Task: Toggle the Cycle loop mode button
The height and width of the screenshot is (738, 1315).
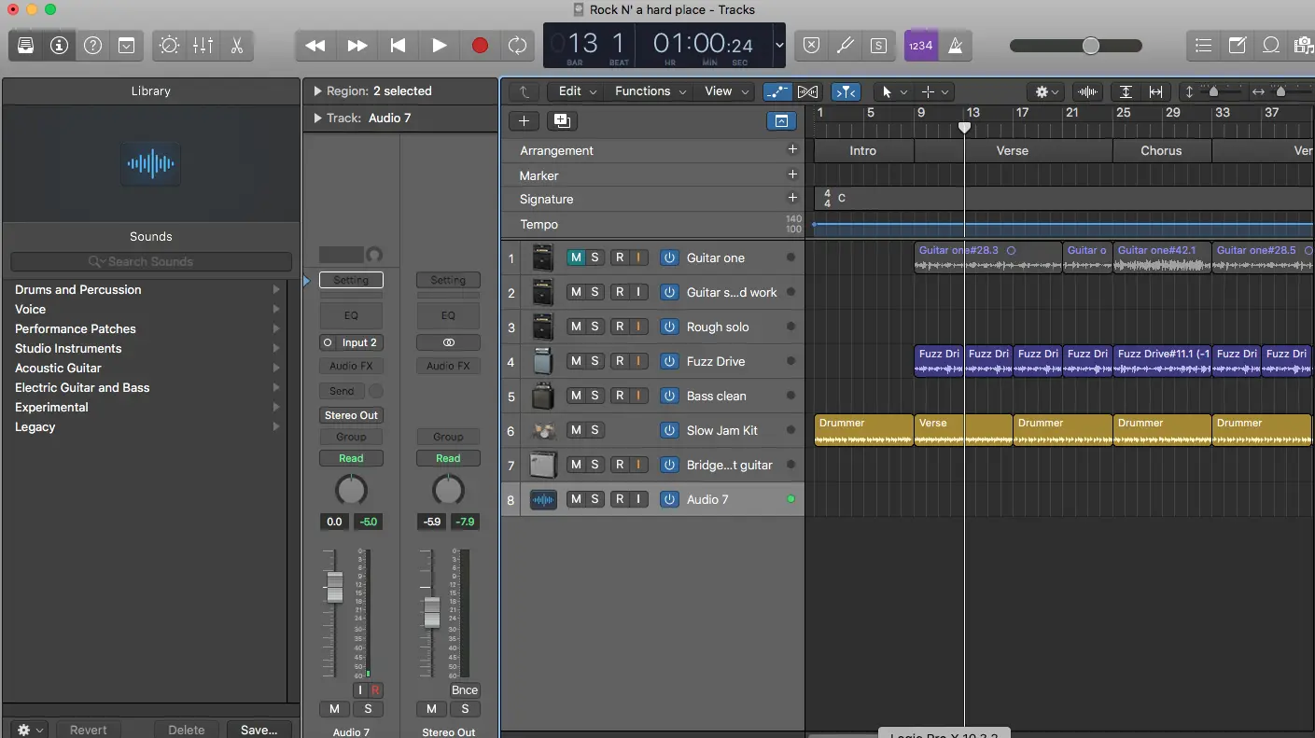Action: [517, 45]
